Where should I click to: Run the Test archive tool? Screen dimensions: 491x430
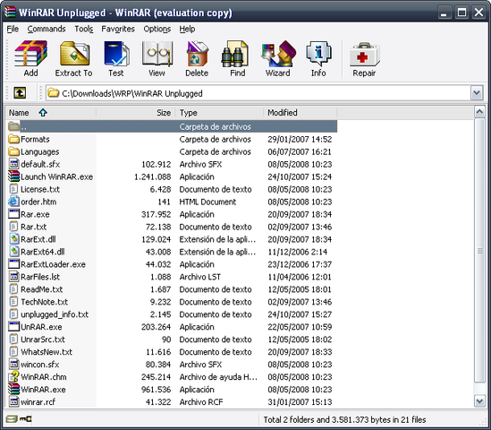click(116, 58)
